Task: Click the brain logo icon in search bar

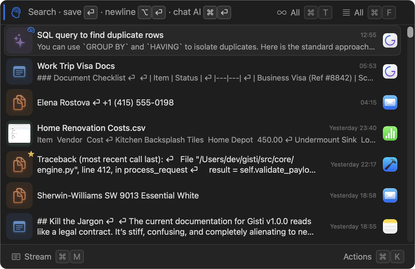Action: pos(16,12)
